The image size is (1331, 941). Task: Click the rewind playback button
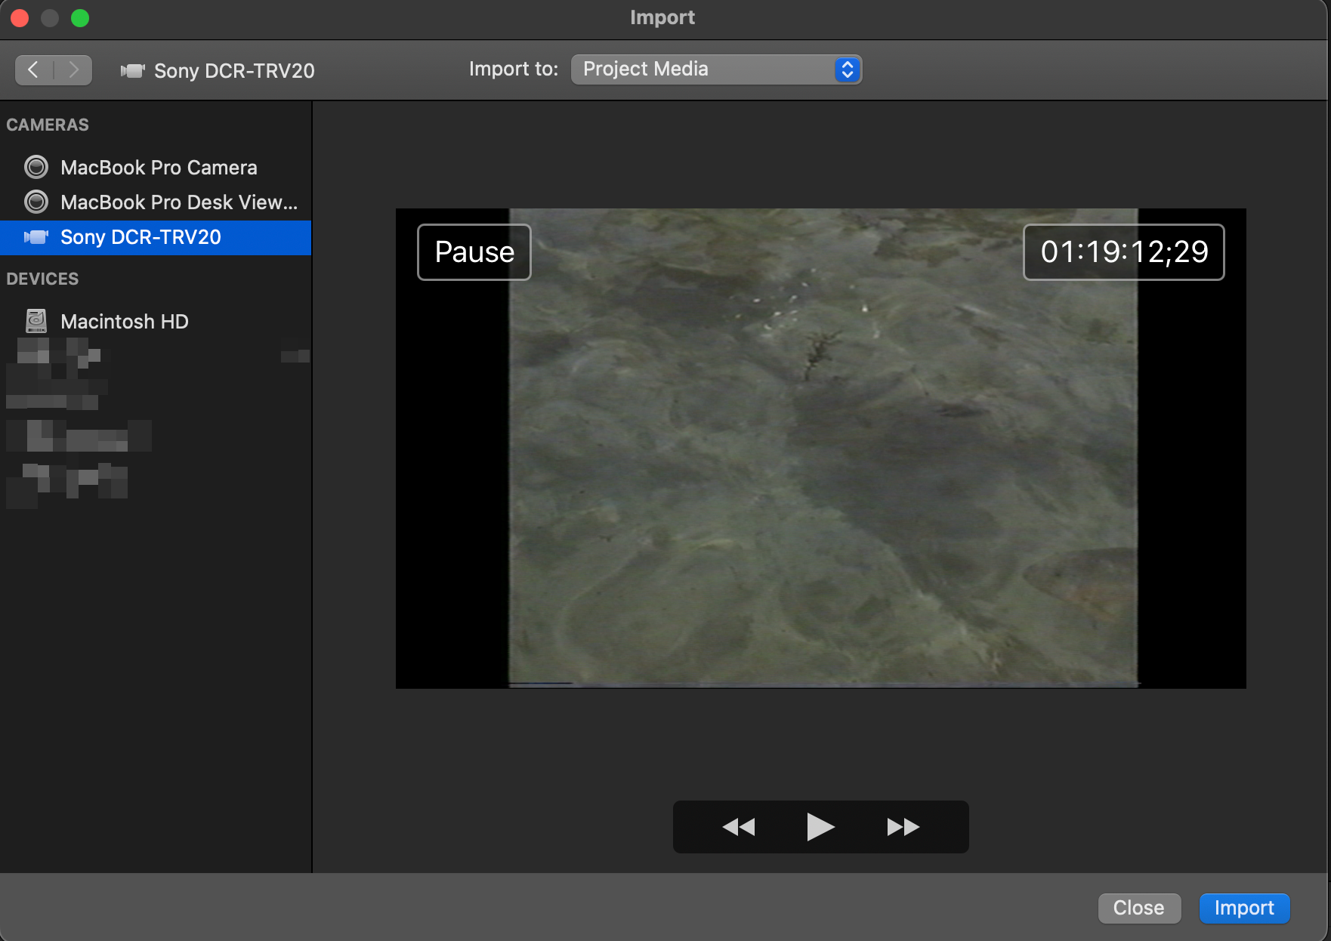point(738,827)
